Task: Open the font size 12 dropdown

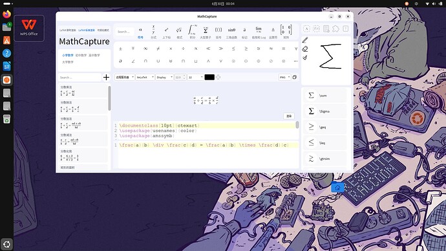Action: pos(195,77)
